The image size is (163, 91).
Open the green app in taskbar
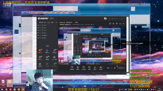[x=15, y=89]
